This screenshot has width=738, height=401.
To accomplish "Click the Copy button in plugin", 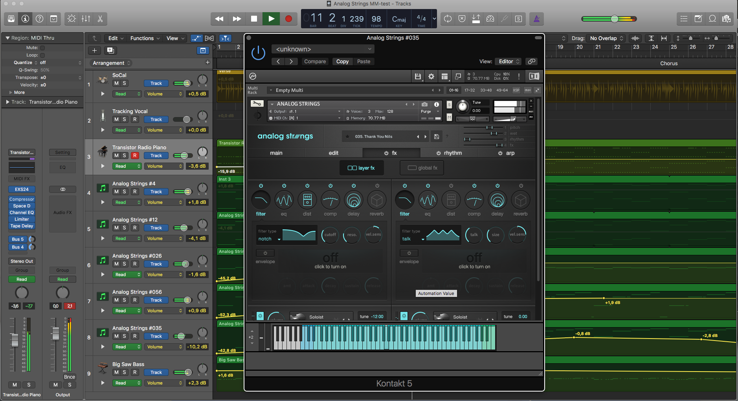I will [342, 61].
